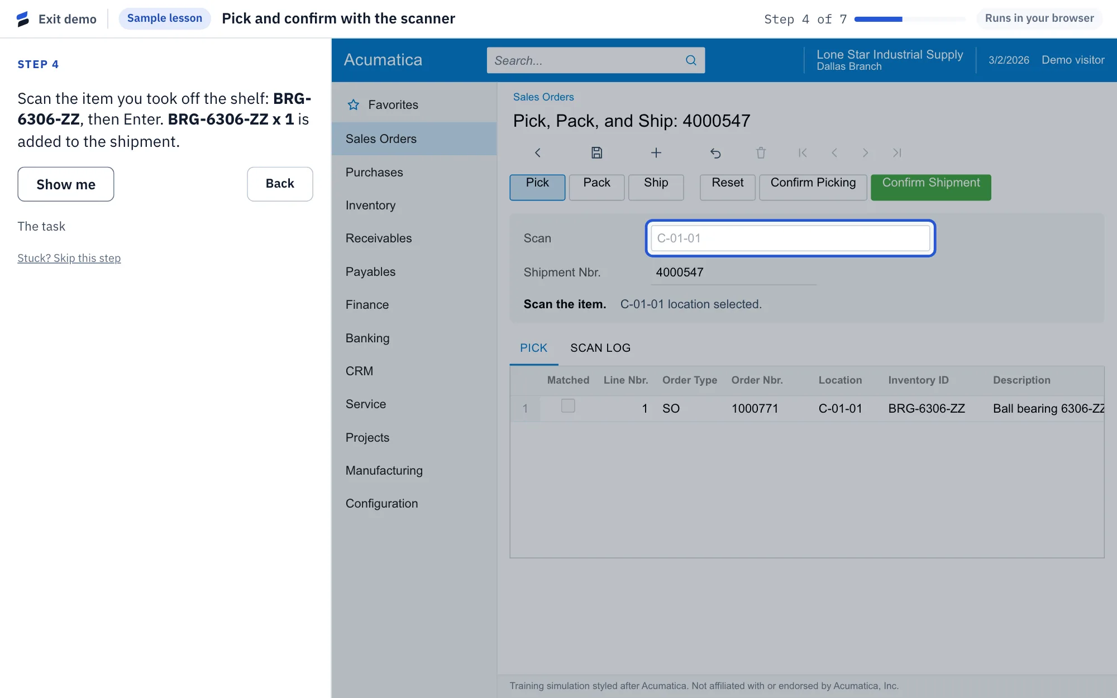Click the Search box in the header
Viewport: 1117px width, 698px height.
[x=596, y=60]
